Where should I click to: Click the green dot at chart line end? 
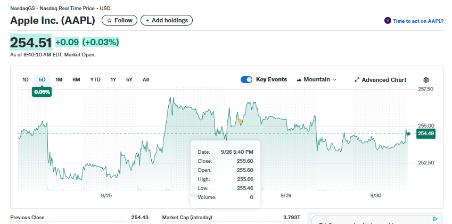(408, 134)
